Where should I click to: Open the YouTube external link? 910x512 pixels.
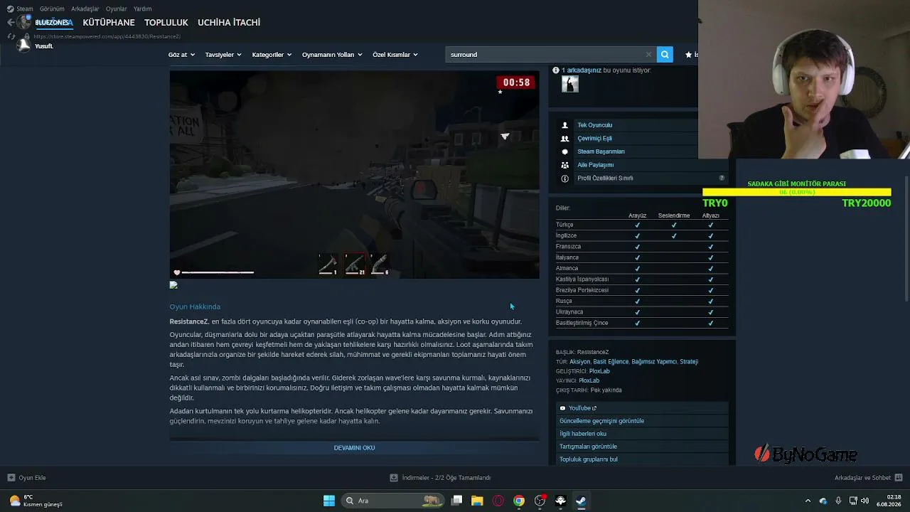[x=642, y=408]
